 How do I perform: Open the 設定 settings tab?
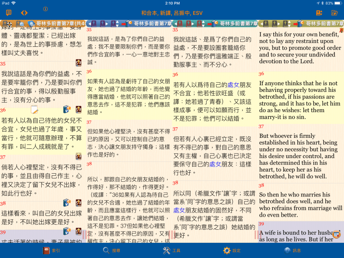232,250
